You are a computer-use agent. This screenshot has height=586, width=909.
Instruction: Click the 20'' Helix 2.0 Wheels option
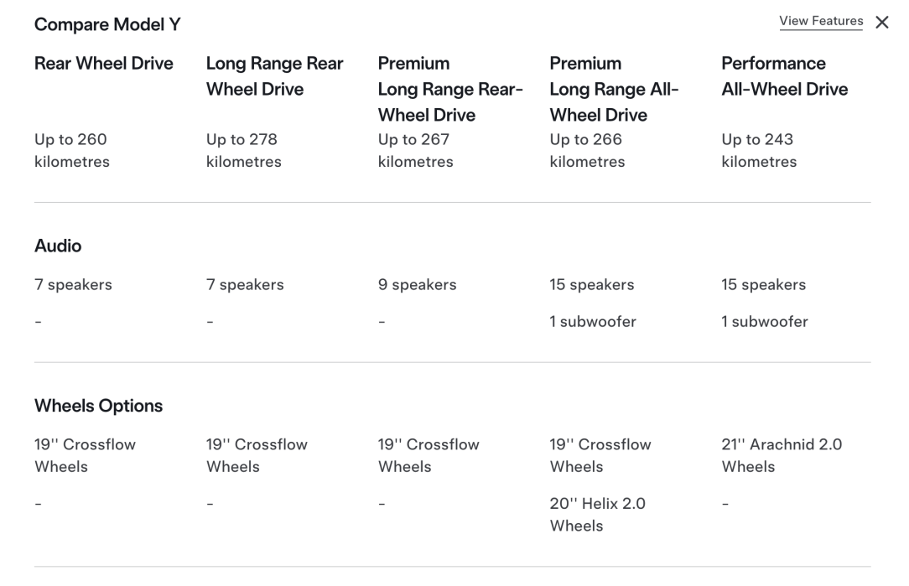pos(598,515)
